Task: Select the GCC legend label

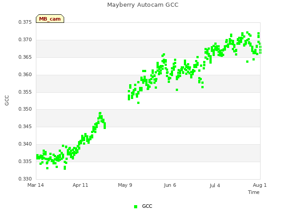Action: coord(147,206)
